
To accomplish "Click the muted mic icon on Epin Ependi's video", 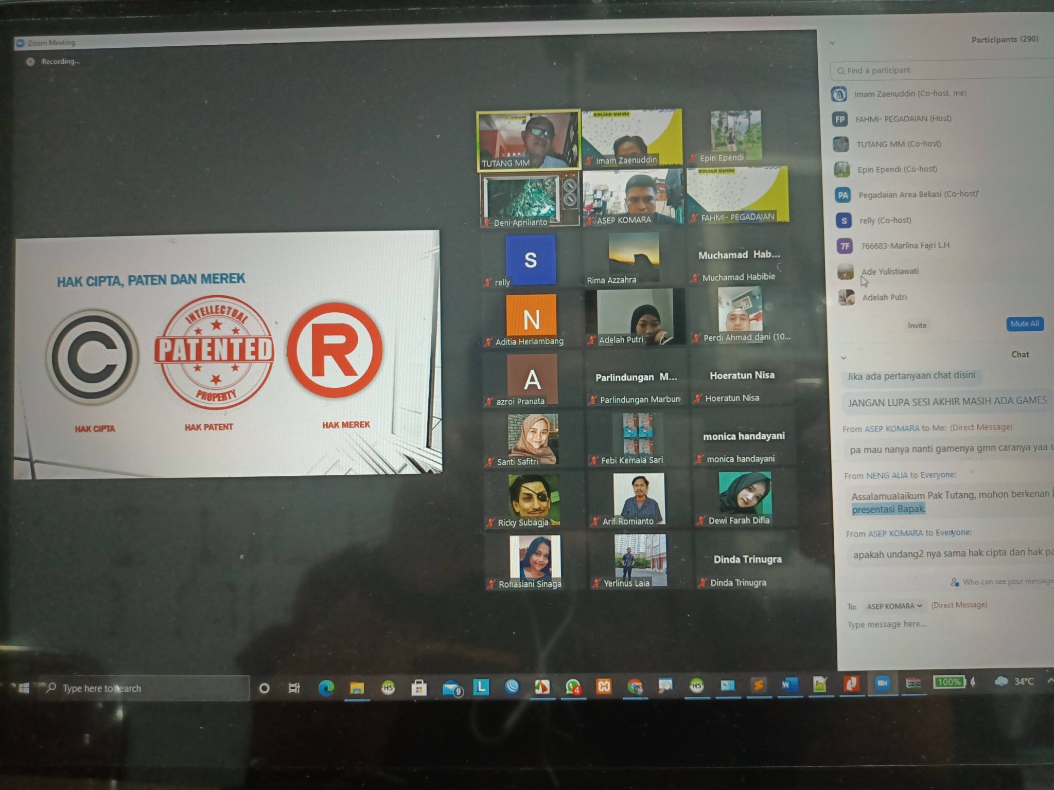I will coord(692,158).
